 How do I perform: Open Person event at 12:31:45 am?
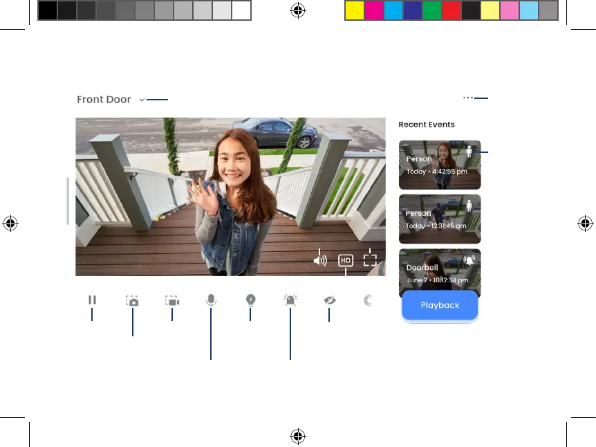440,219
